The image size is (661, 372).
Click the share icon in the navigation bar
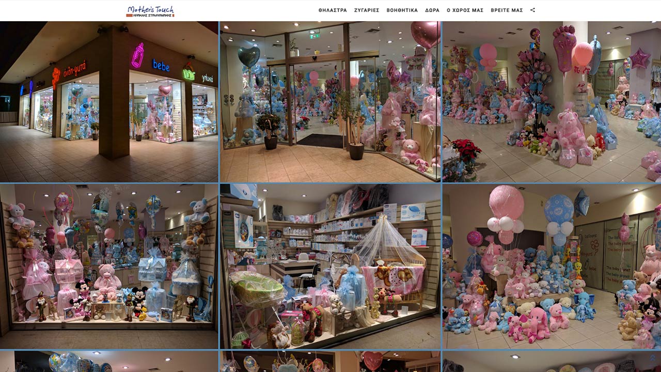point(532,10)
